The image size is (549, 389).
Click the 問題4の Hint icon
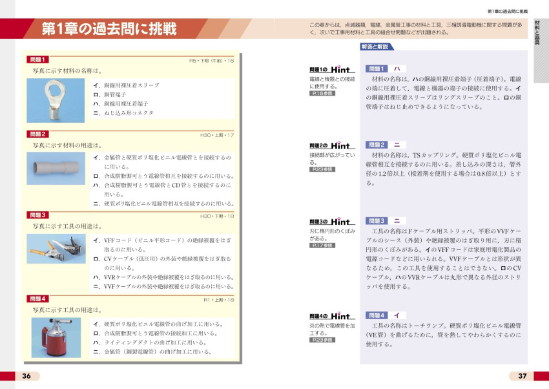coord(331,316)
